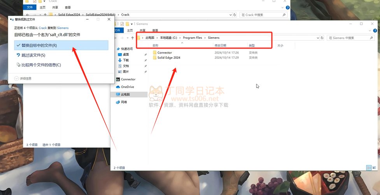This screenshot has height=195, width=380.
Task: Open the 主页 tab in Siemens window
Action: point(130,30)
